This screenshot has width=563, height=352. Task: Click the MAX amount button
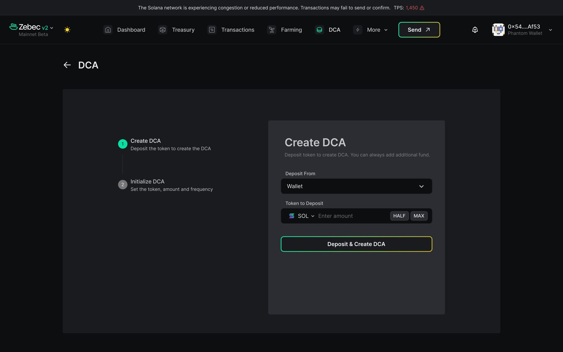click(x=419, y=216)
